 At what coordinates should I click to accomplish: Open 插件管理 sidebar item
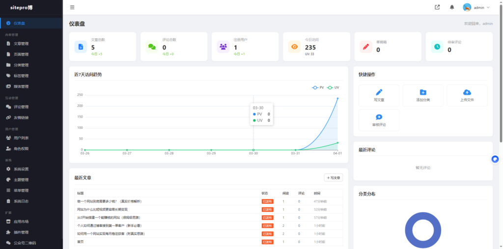click(x=31, y=232)
